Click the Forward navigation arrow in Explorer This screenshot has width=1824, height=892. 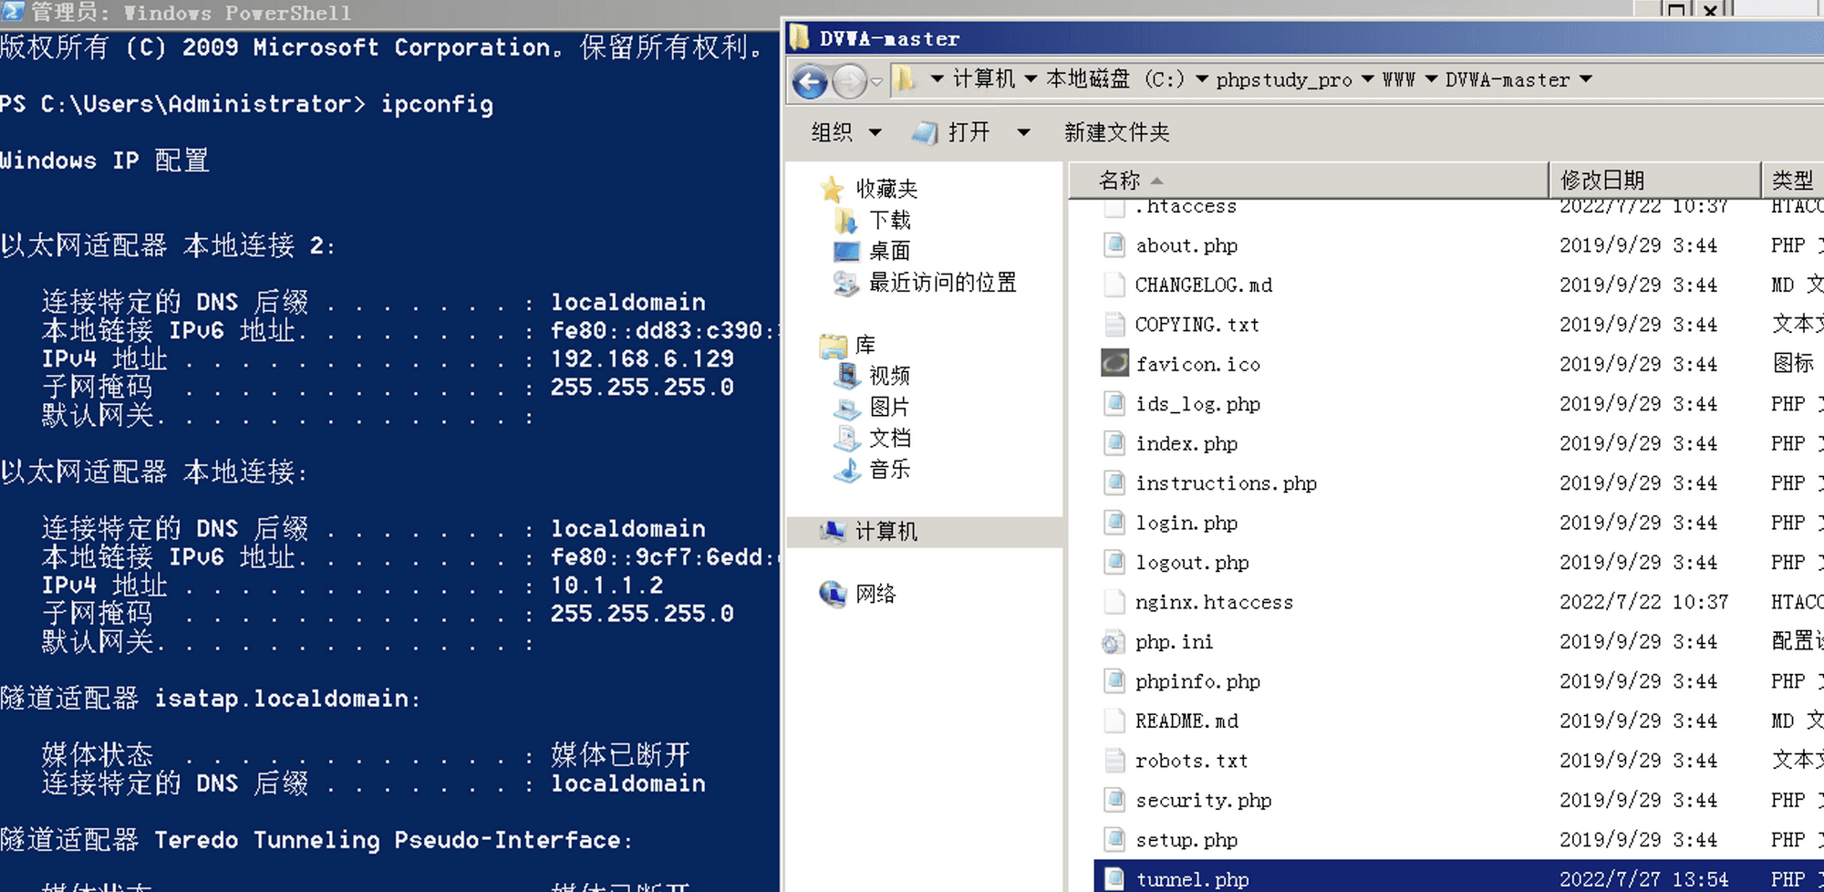coord(850,82)
